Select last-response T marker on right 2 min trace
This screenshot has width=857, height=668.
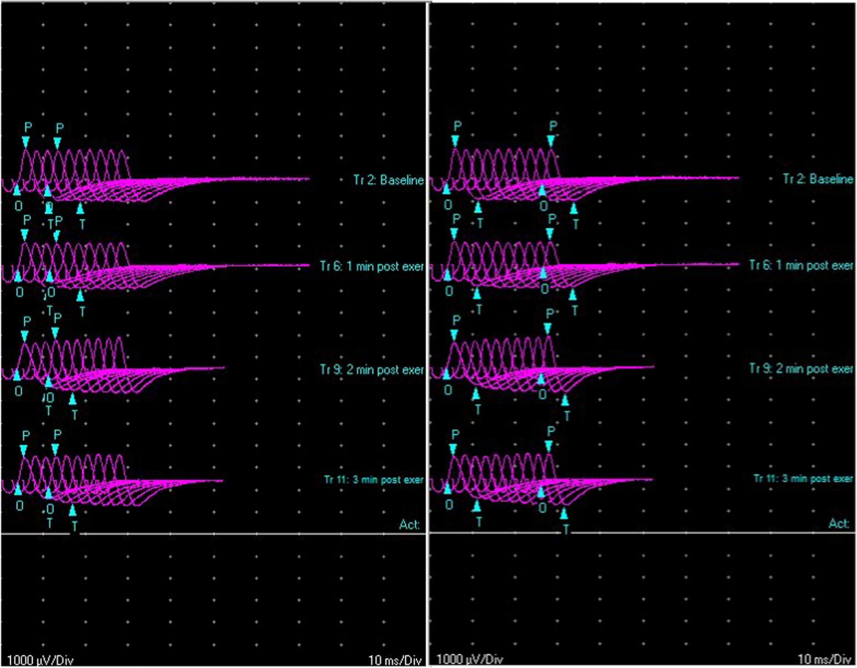(x=565, y=400)
